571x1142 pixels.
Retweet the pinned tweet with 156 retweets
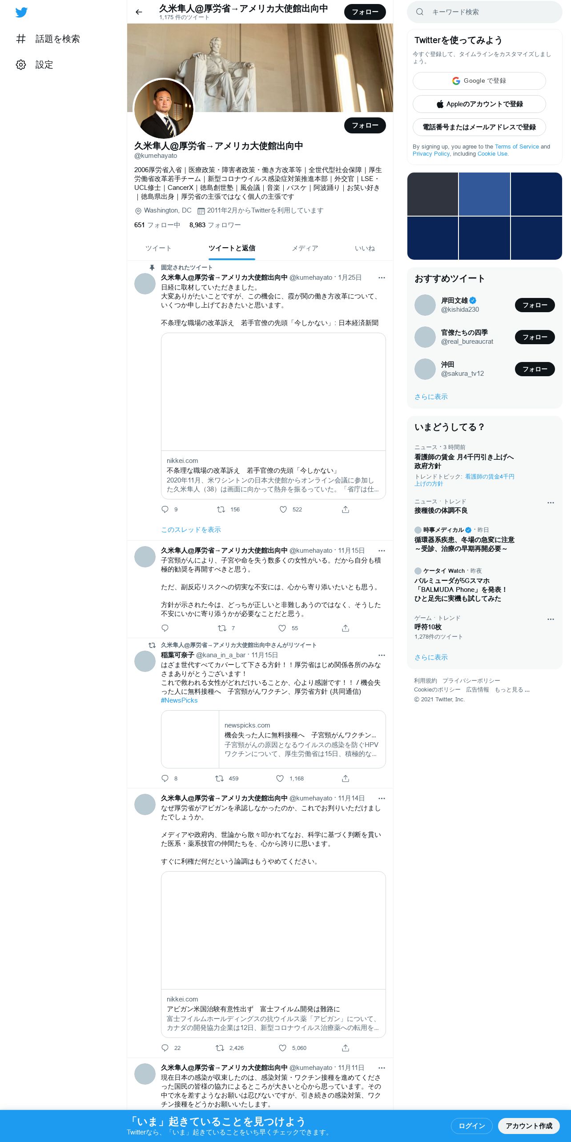[221, 510]
